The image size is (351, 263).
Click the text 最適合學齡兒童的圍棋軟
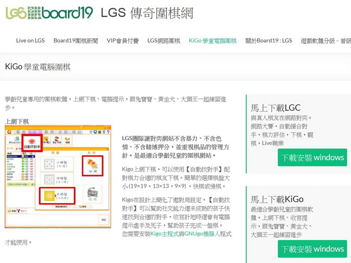click(x=282, y=209)
